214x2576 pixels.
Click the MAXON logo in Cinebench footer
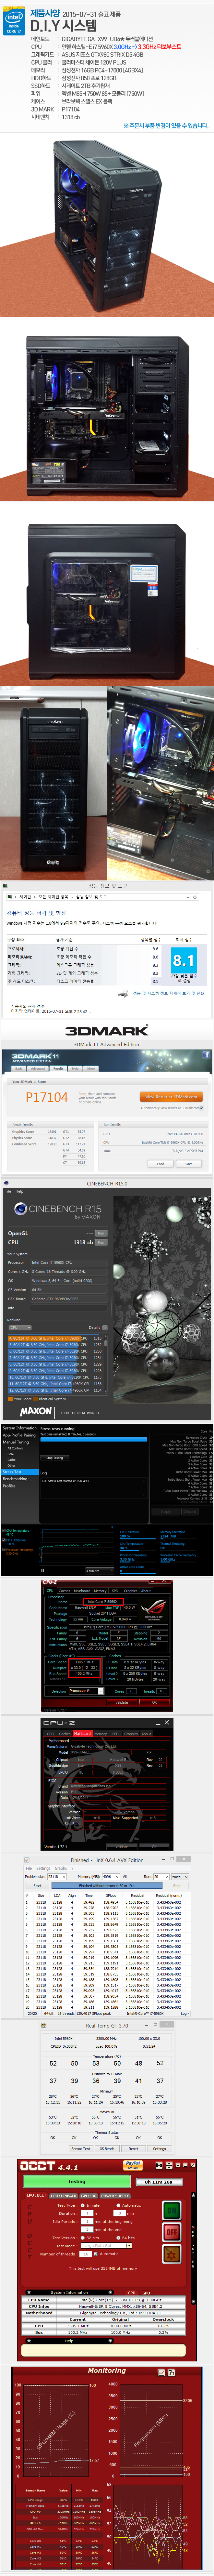36,1412
